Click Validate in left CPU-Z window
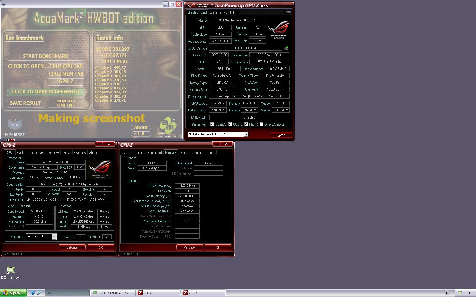This screenshot has height=297, width=476. [72, 247]
